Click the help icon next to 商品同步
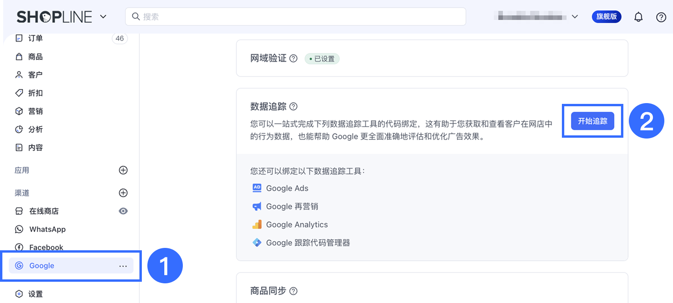This screenshot has width=673, height=303. [294, 291]
